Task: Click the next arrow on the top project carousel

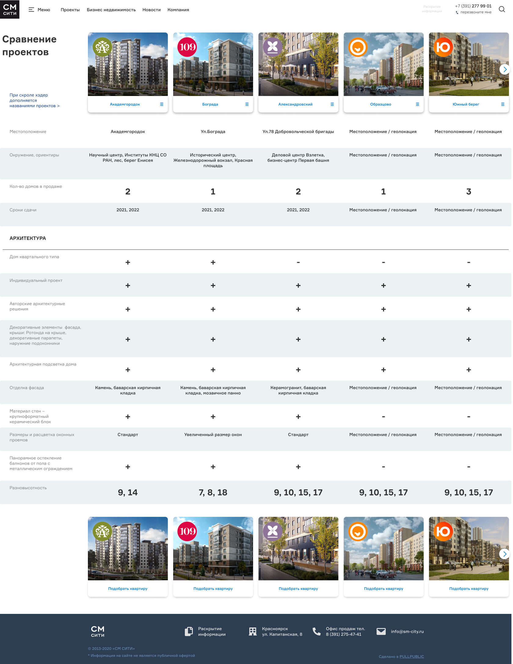Action: 505,69
